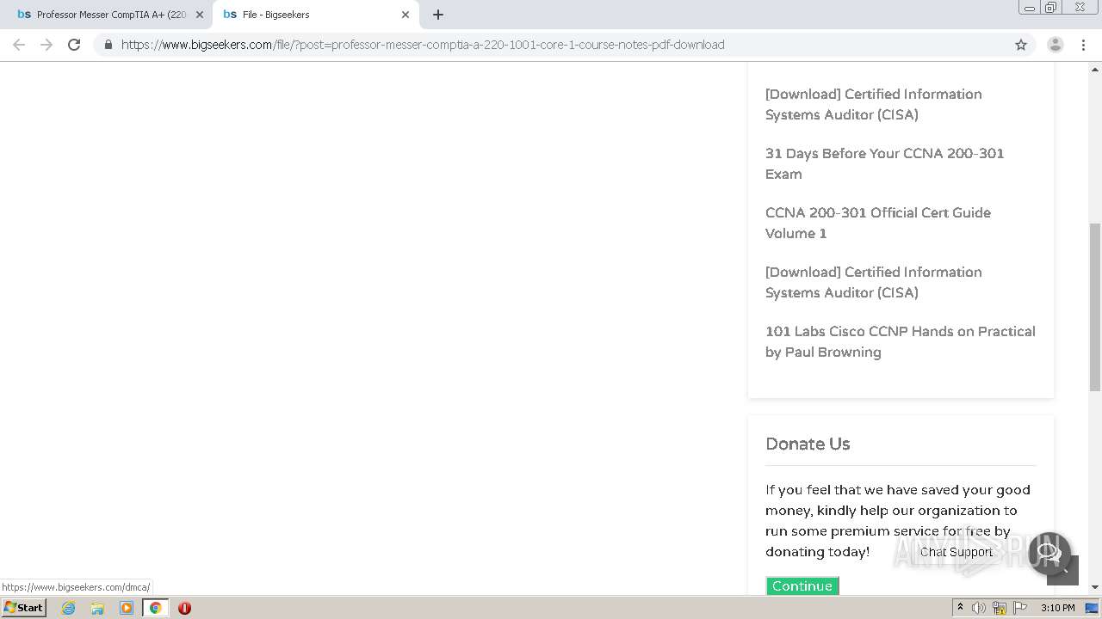Open first Certified Information Systems Auditor link
Viewport: 1102px width, 619px height.
point(873,104)
